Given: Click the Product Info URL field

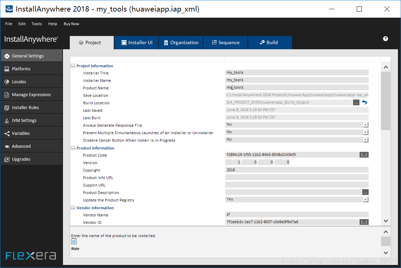Looking at the screenshot, I should (x=297, y=177).
